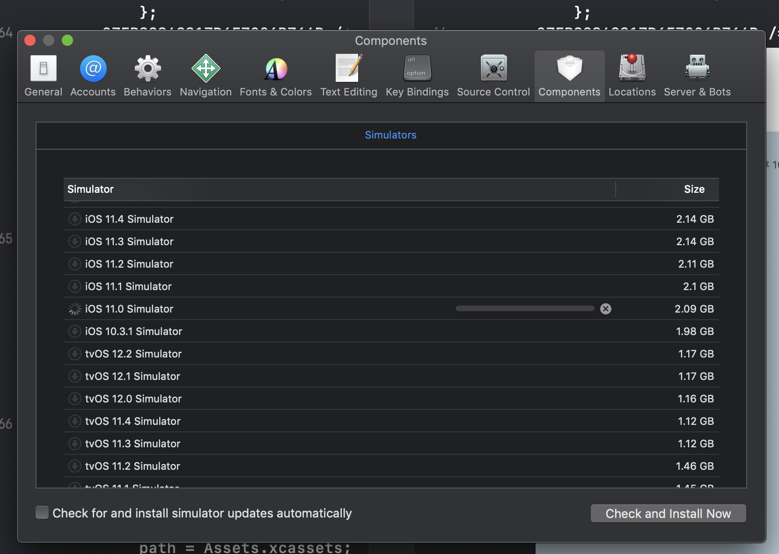Select the Simulators tab
This screenshot has height=554, width=779.
390,135
